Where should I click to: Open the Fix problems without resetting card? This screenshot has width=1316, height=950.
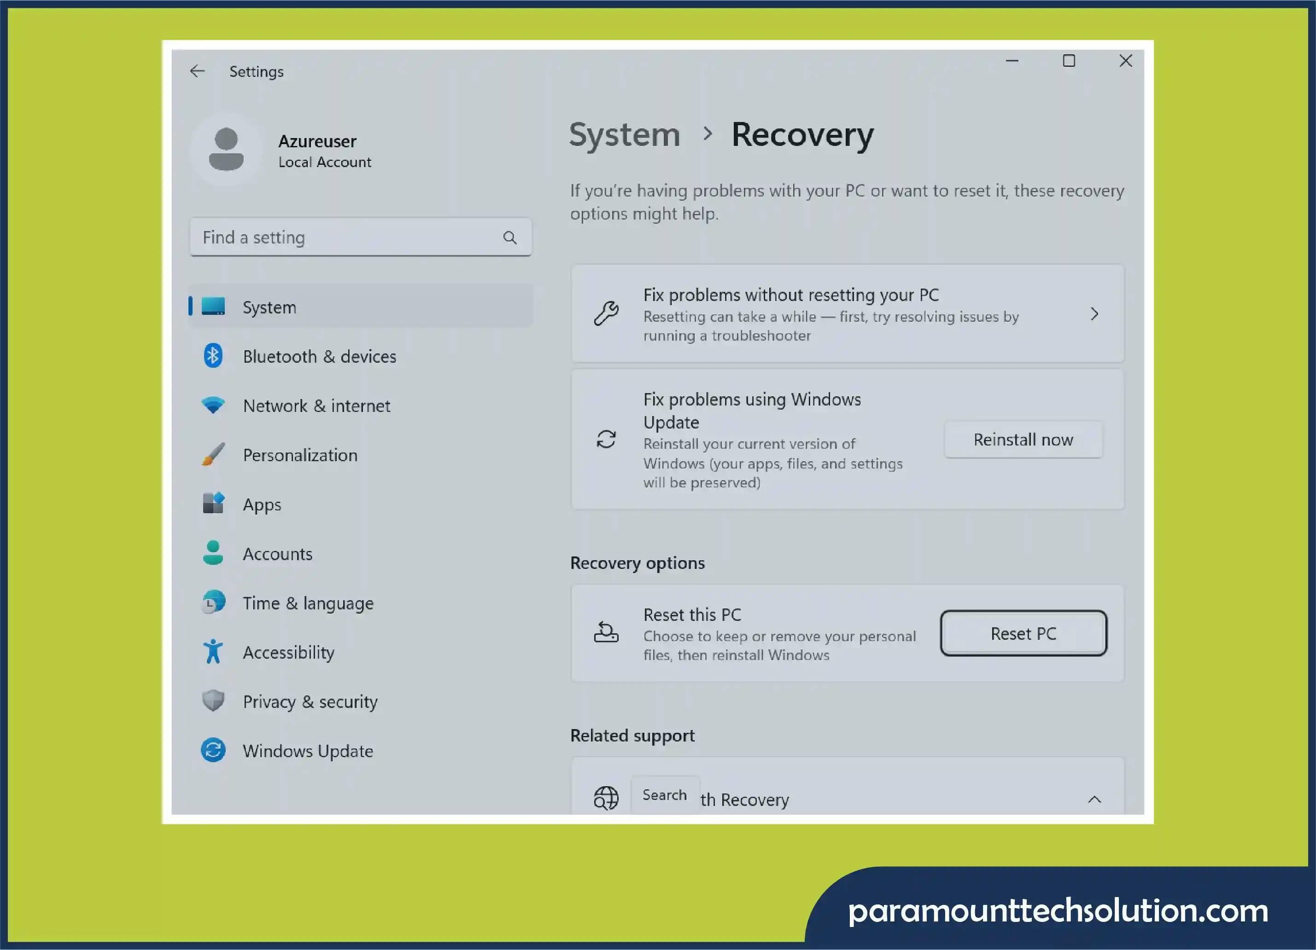click(847, 314)
